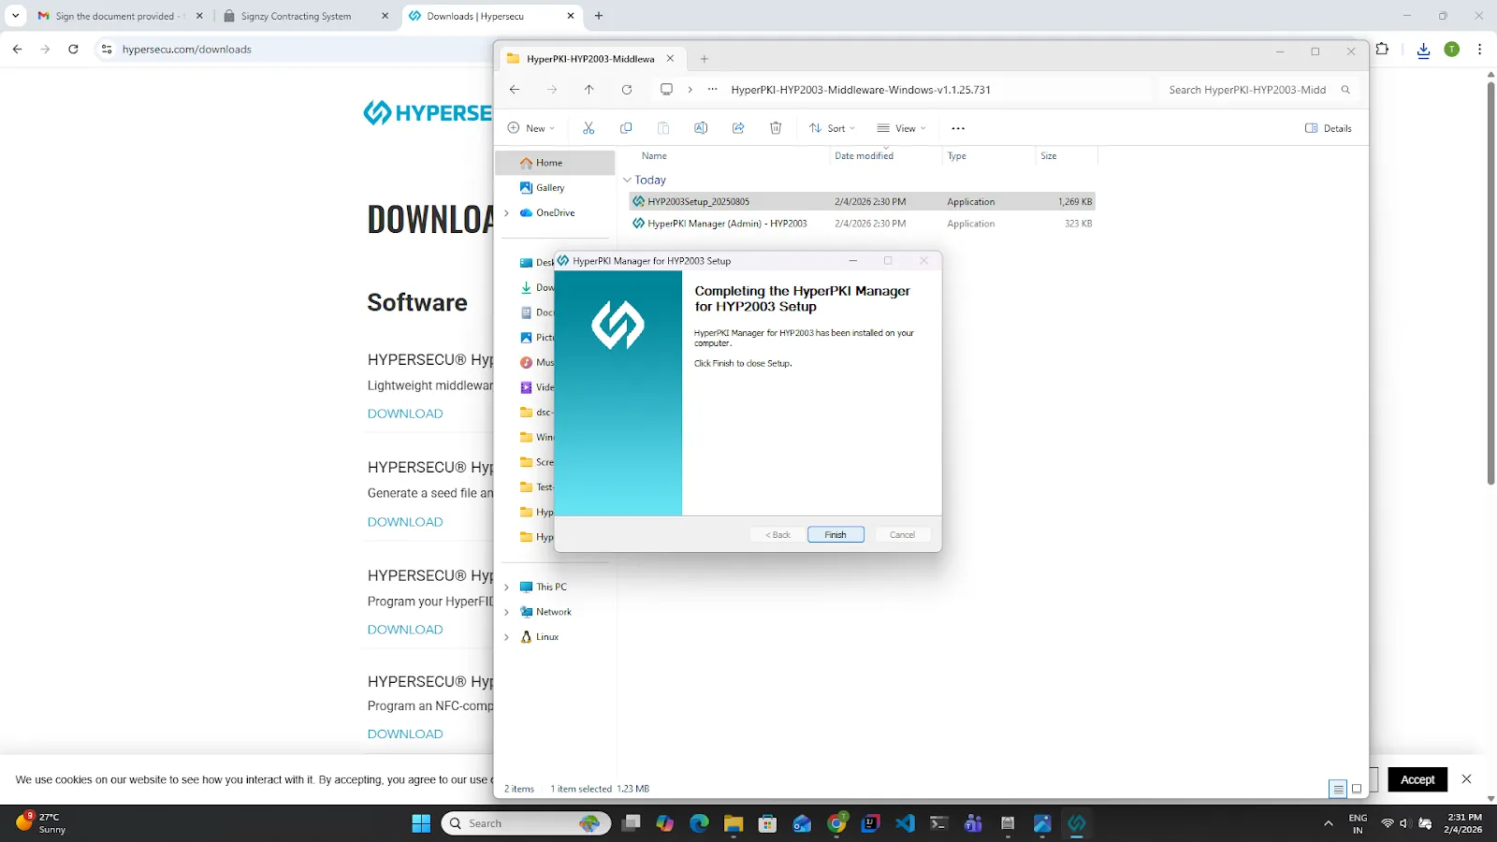The width and height of the screenshot is (1497, 842).
Task: Switch to details list view in status bar
Action: click(x=1338, y=789)
